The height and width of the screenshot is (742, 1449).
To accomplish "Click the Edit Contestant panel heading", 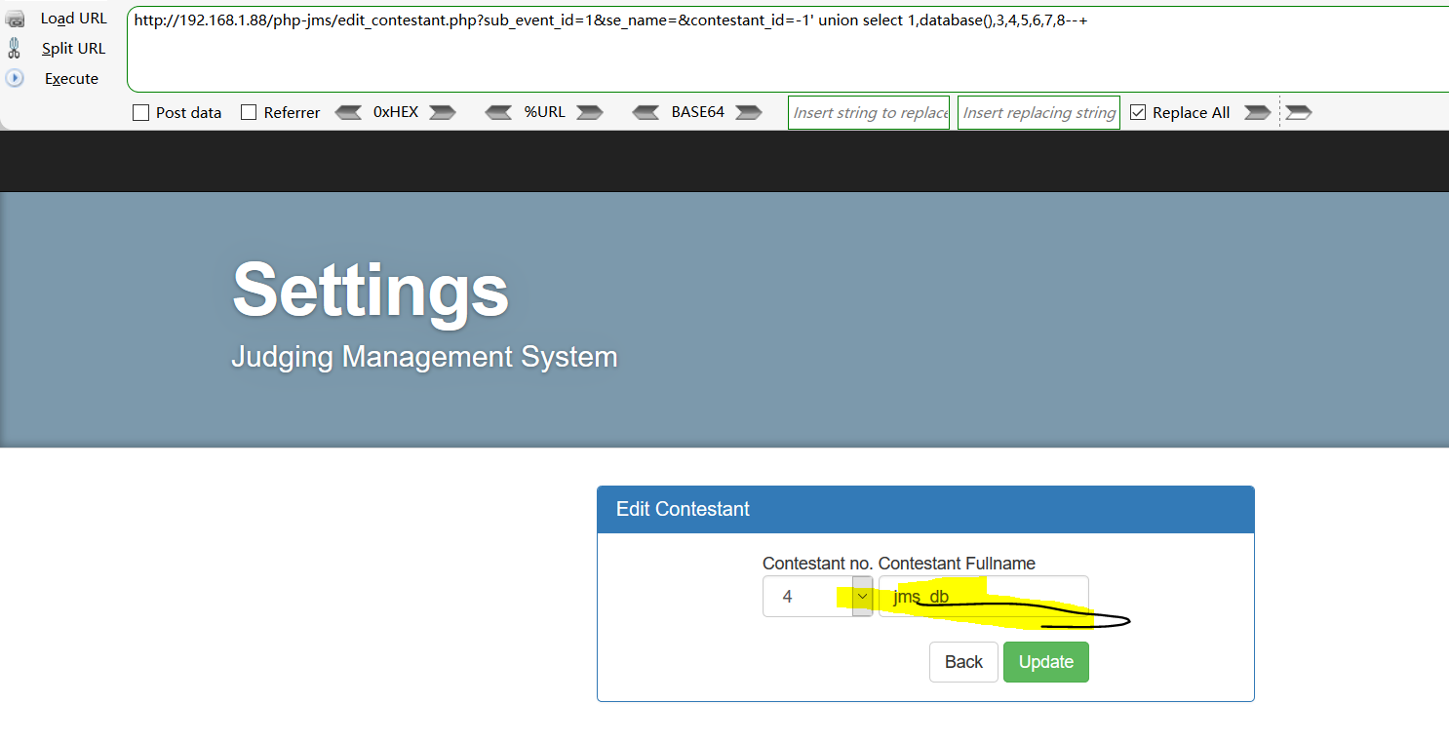I will [925, 509].
